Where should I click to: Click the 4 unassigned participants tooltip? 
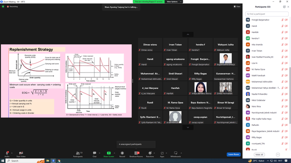click(136, 144)
